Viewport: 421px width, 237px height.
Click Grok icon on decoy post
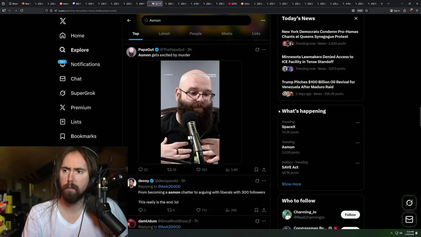point(257,181)
